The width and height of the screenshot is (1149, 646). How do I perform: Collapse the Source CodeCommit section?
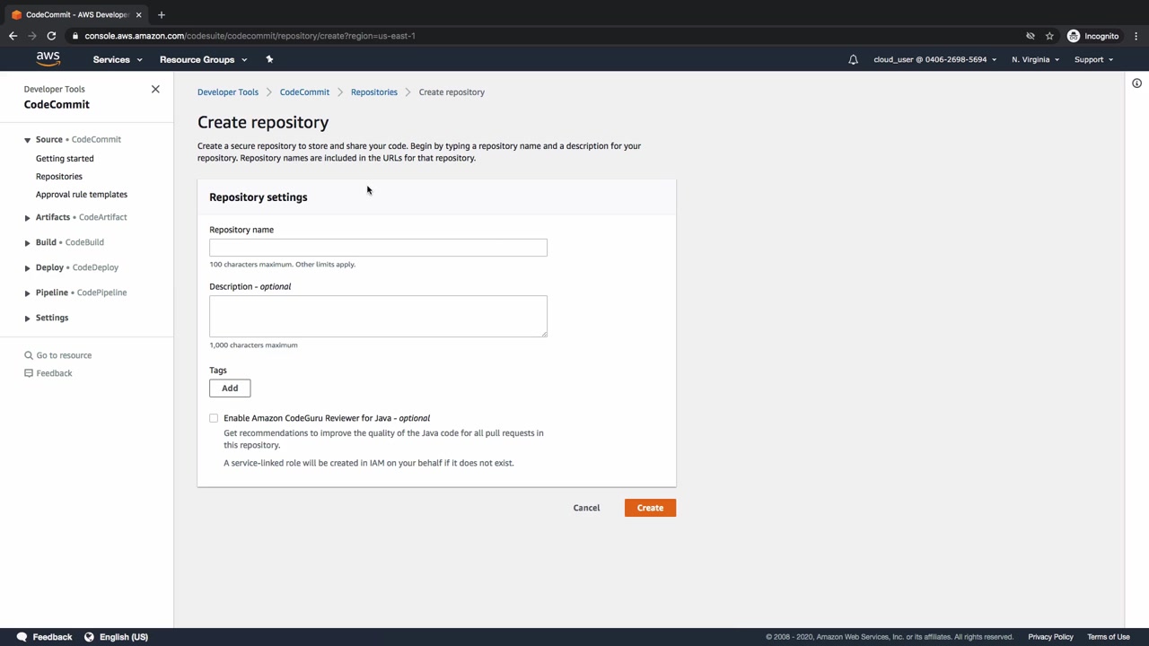click(x=27, y=140)
